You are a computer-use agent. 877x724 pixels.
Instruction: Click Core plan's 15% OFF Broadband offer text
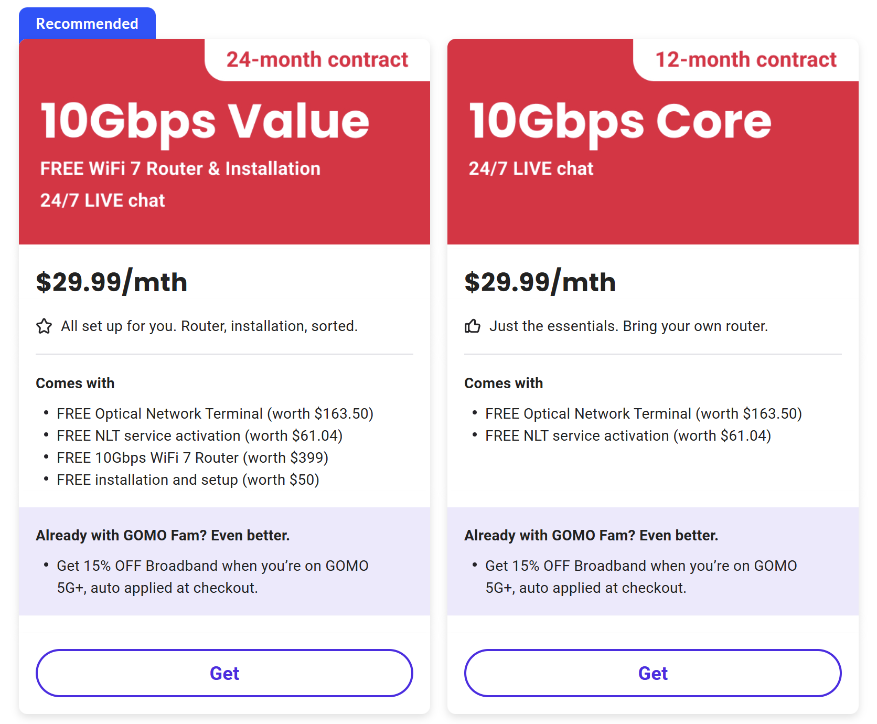(641, 577)
